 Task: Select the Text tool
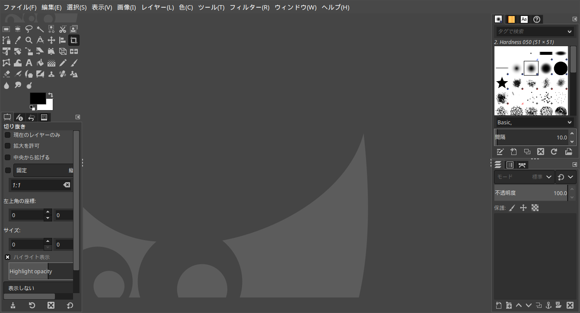29,63
